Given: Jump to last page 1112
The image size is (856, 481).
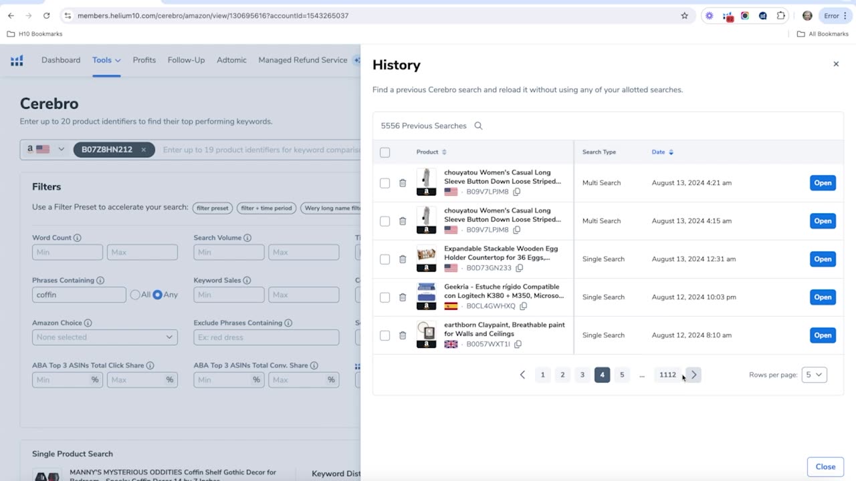Looking at the screenshot, I should click(x=667, y=375).
